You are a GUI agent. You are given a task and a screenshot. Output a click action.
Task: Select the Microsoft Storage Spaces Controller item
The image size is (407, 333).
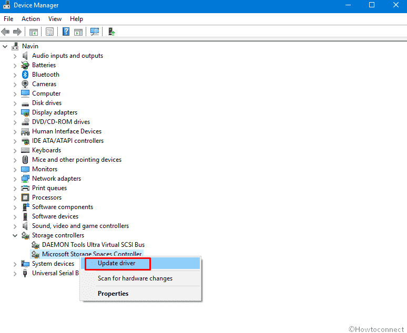point(92,254)
